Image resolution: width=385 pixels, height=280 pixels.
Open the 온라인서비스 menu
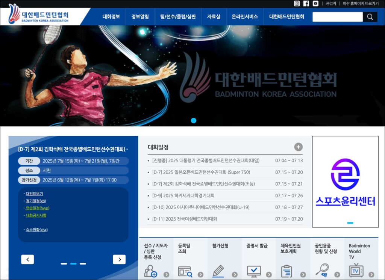click(245, 17)
